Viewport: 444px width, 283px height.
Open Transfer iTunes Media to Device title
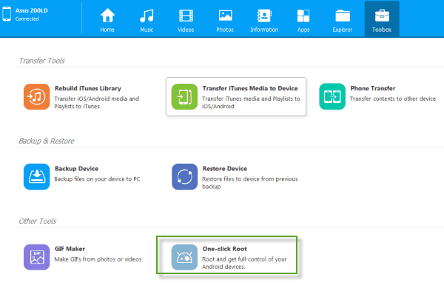[250, 88]
